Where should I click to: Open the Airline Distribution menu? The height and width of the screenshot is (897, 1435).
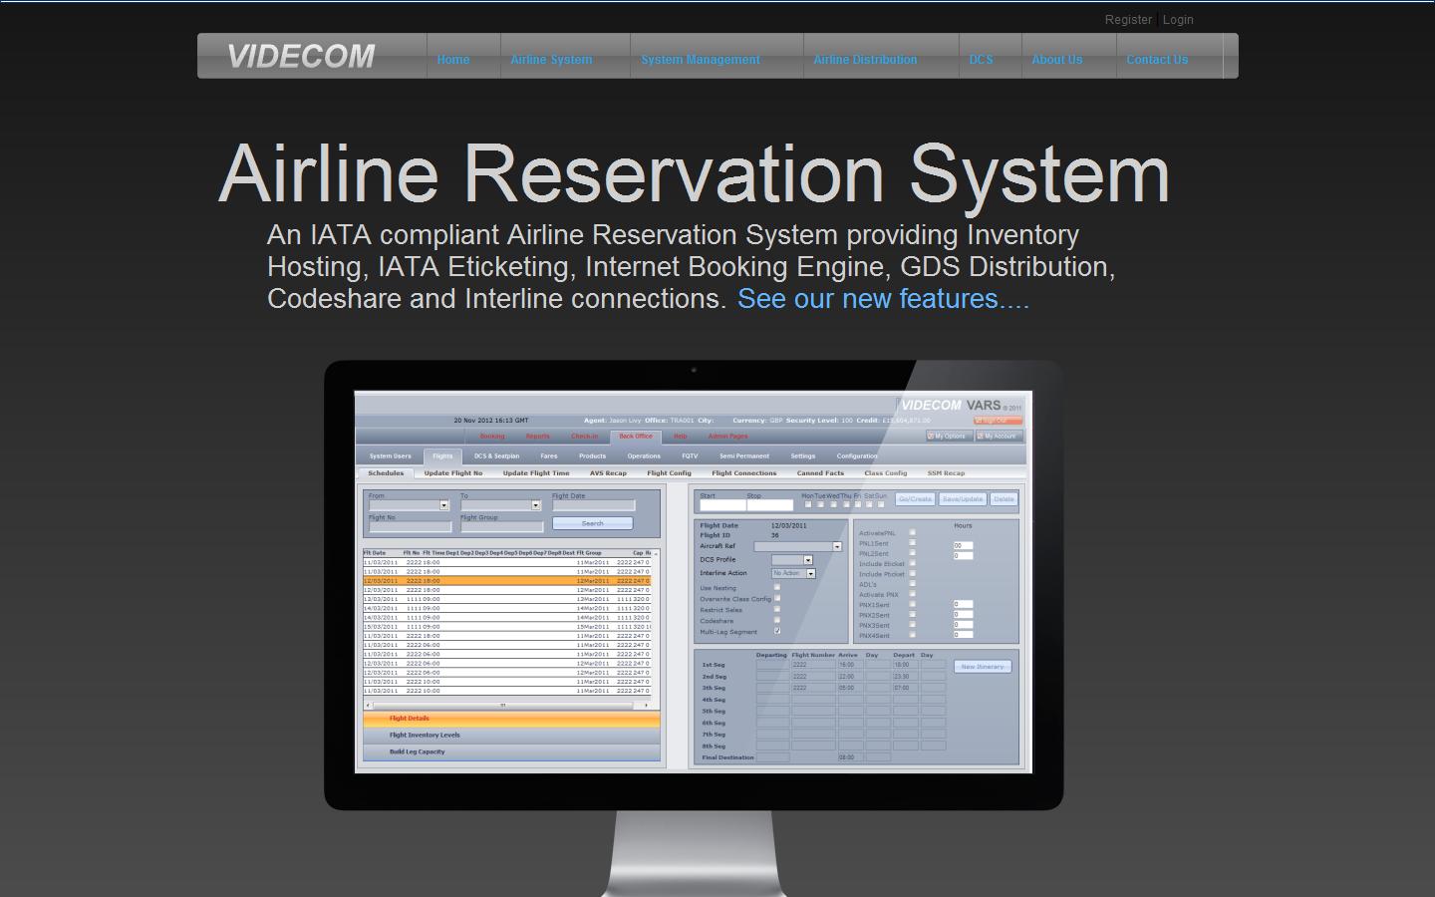pyautogui.click(x=865, y=60)
